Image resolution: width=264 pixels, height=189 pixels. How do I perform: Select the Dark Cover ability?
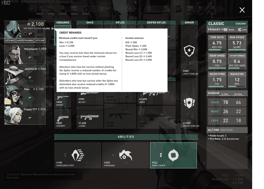(174, 155)
